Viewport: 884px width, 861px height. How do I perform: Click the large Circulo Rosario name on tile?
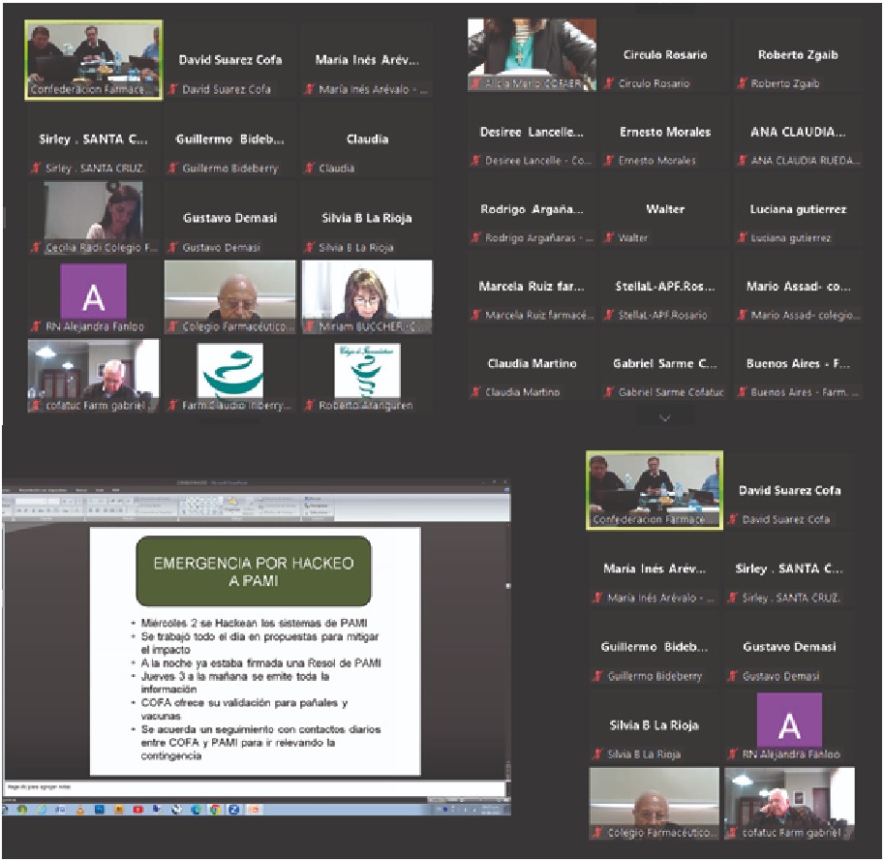[665, 54]
